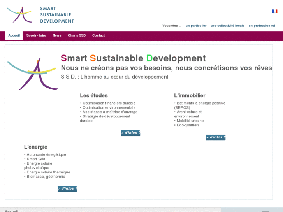Select the 'un particulier' link
This screenshot has height=212, width=283.
coord(196,26)
